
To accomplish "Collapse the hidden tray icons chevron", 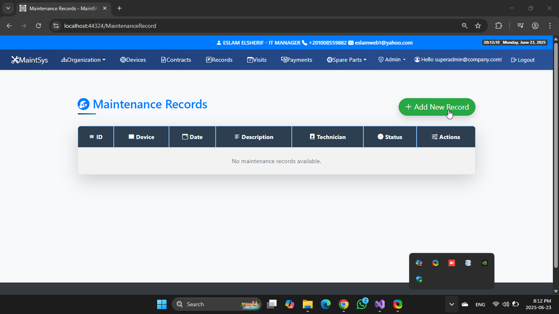I will pyautogui.click(x=452, y=304).
